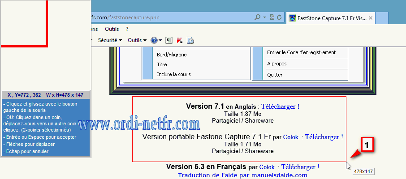The width and height of the screenshot is (406, 179).
Task: Select the Titre menu entry
Action: (x=162, y=64)
